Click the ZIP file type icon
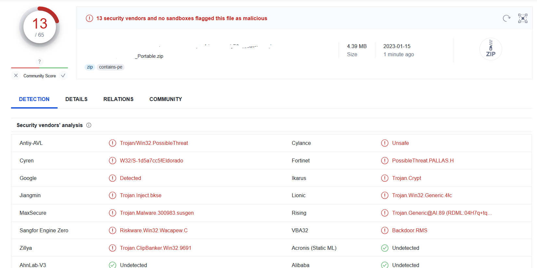 click(x=490, y=49)
